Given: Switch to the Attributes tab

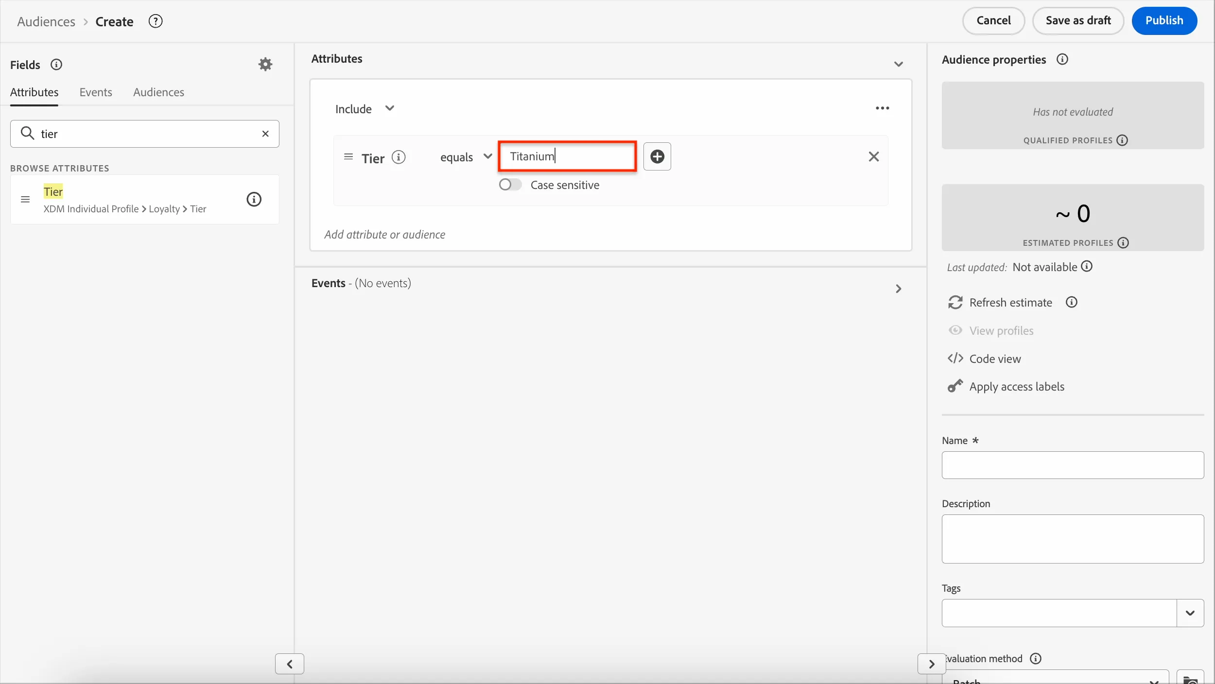Looking at the screenshot, I should 34,92.
